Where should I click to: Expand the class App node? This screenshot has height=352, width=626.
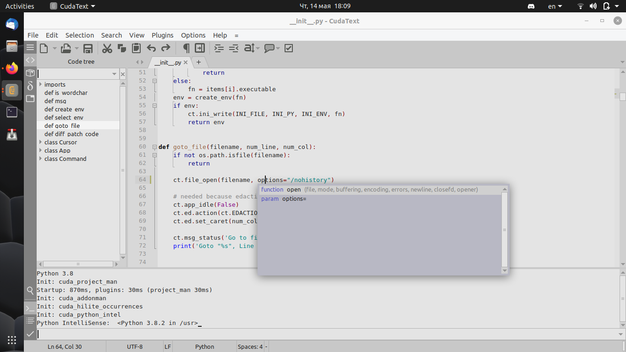click(x=40, y=150)
